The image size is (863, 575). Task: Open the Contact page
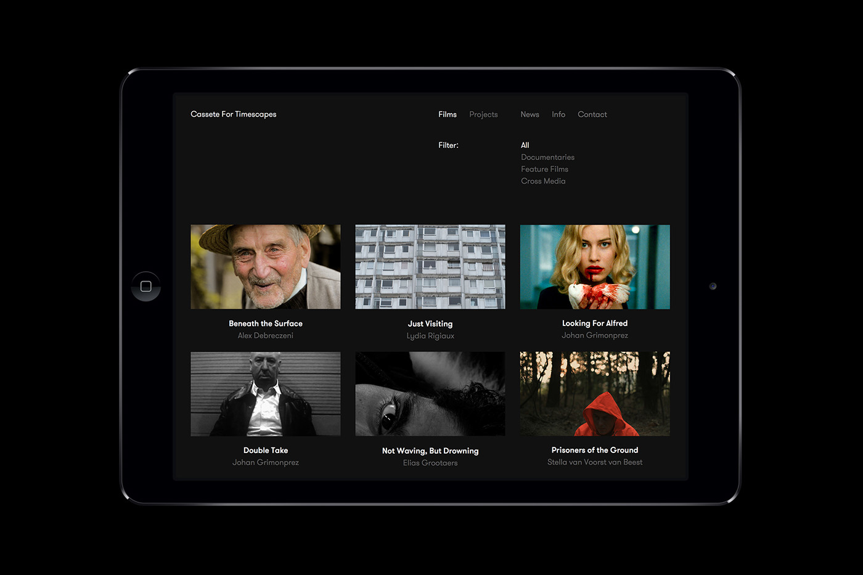point(592,115)
